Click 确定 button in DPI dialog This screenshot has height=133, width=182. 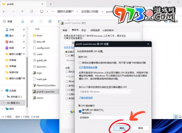[x=122, y=128]
